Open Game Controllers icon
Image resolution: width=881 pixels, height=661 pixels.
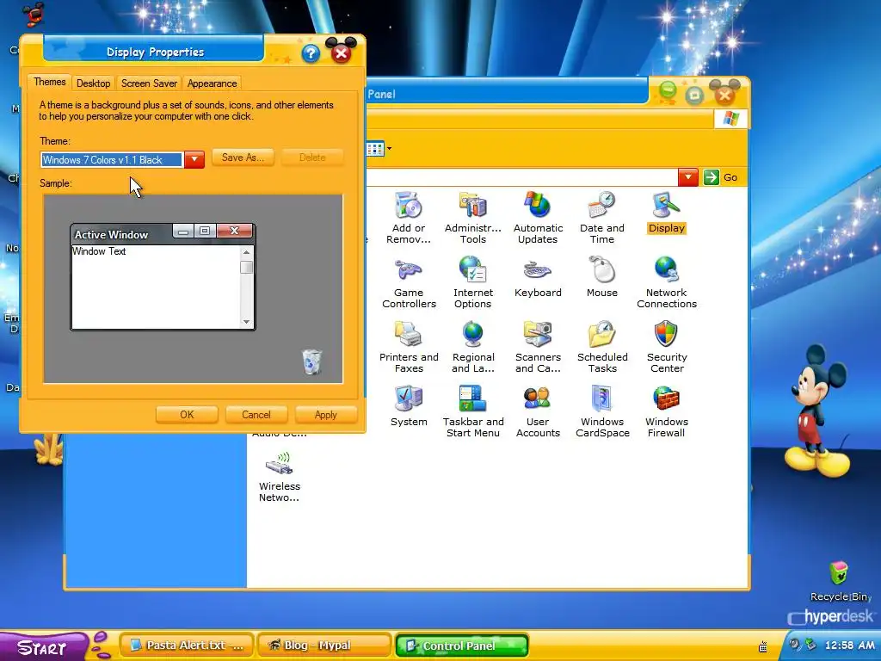pos(409,281)
